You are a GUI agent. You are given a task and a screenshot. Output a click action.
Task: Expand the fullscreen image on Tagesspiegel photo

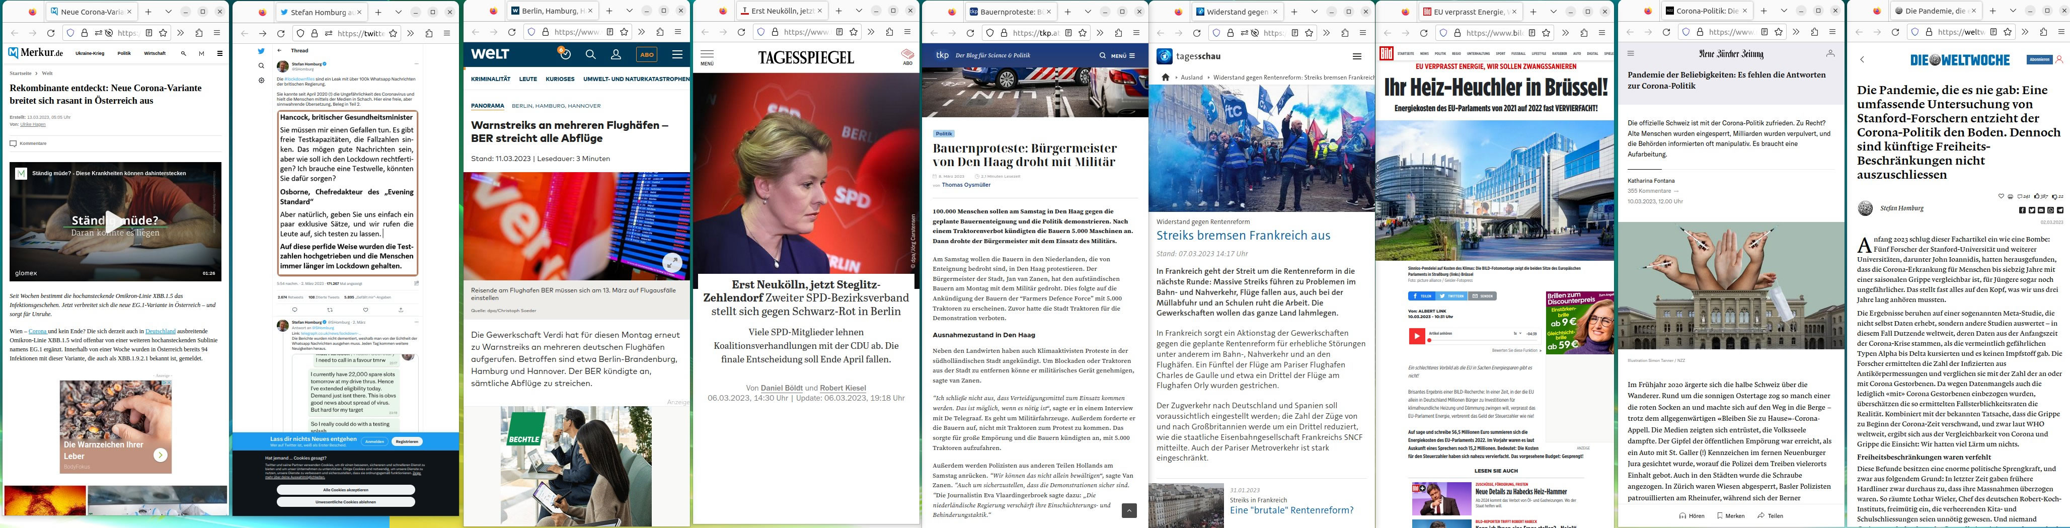pyautogui.click(x=672, y=262)
